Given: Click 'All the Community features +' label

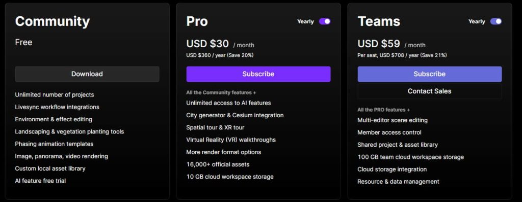Looking at the screenshot, I should pos(221,93).
